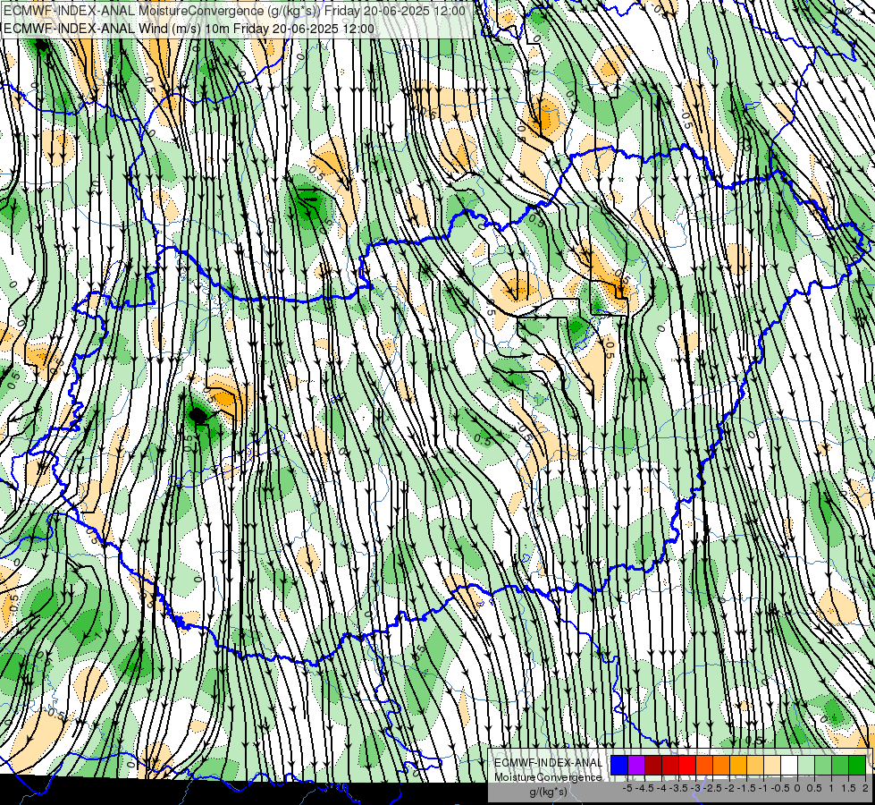Screen dimensions: 875x805
Task: Click the legend label 'ECMWF-INDEX-ANAL'
Action: pos(548,763)
